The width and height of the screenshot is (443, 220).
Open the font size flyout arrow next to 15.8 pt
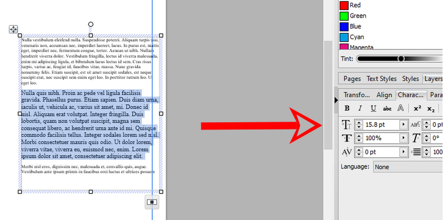[403, 125]
